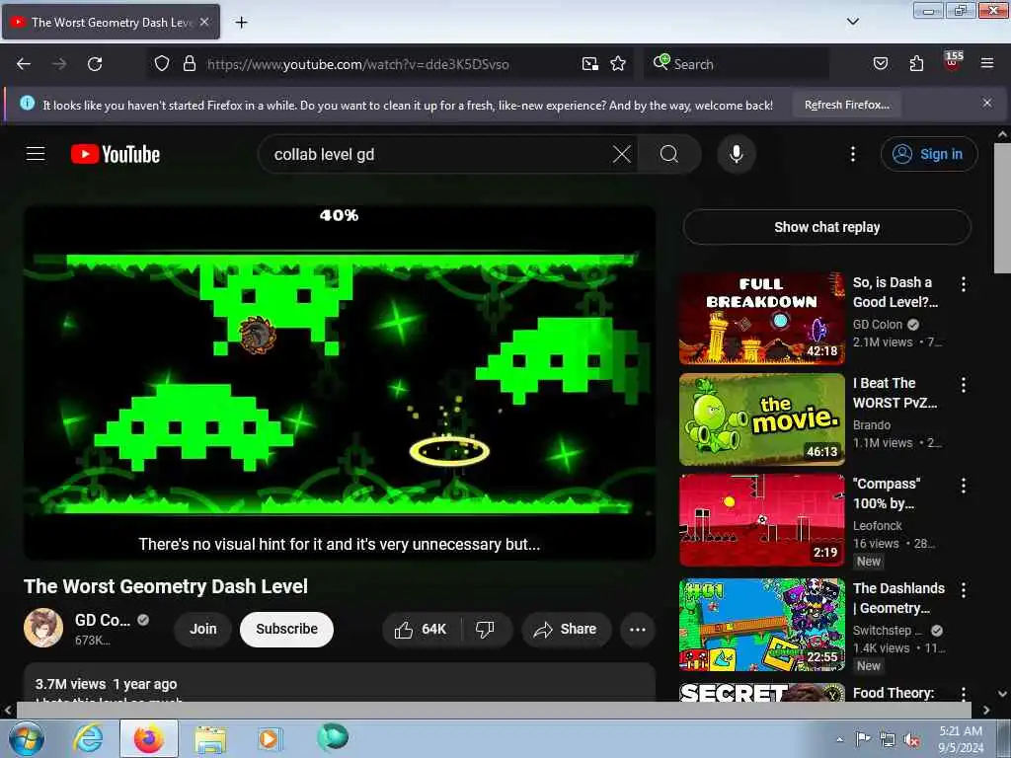Open options for 'The Dashlands' video
Image resolution: width=1011 pixels, height=758 pixels.
(964, 590)
